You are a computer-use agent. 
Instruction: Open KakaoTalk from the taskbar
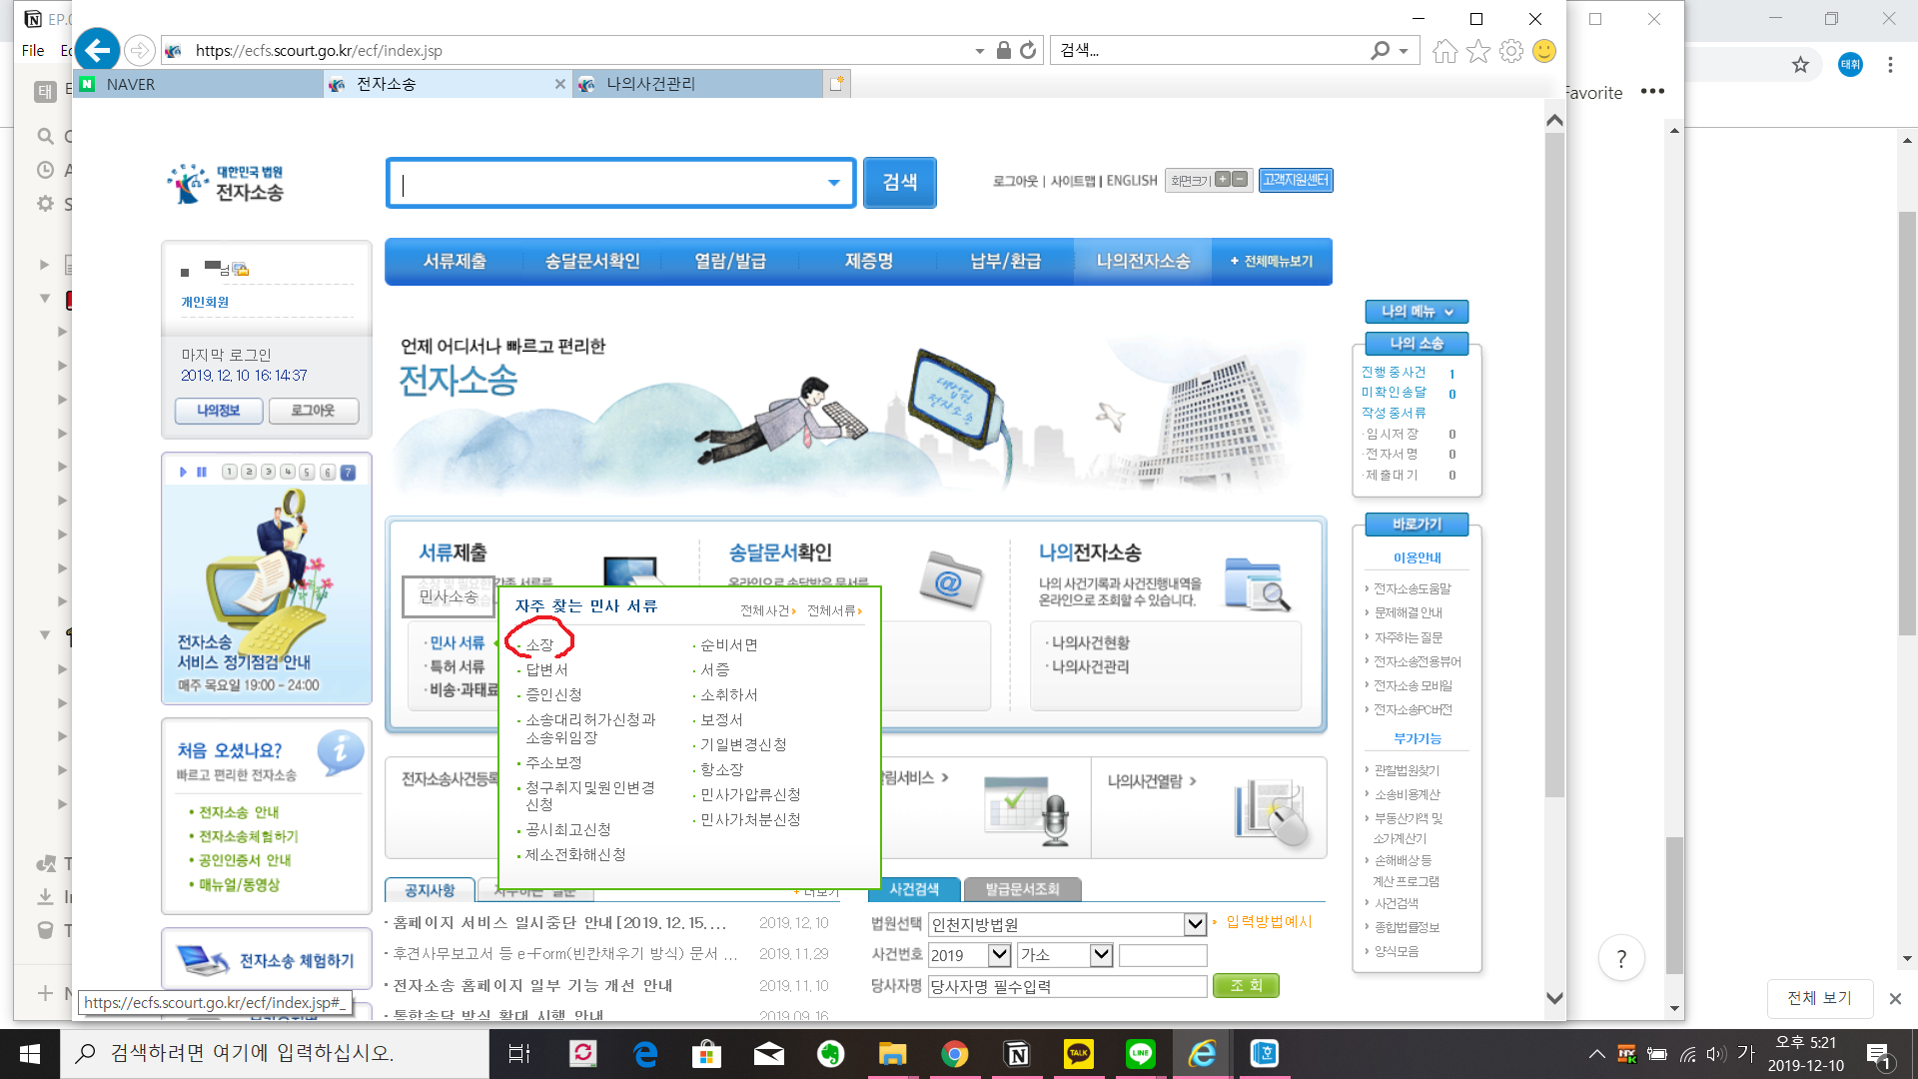pos(1079,1054)
